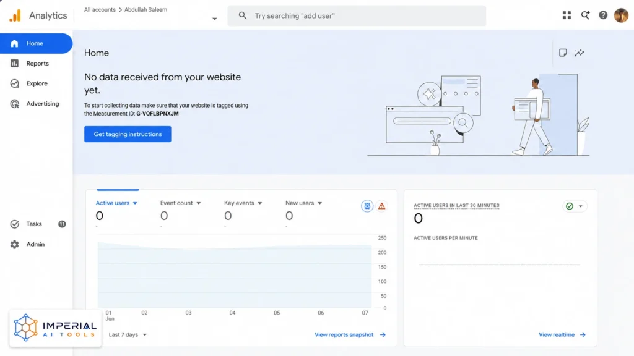Click the Abdullah Saleem breadcrumb
The image size is (634, 356).
point(145,10)
